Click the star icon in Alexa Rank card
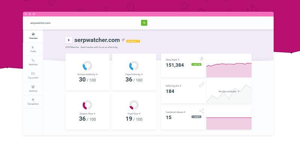Screen dimensions: 300x145 (202, 59)
